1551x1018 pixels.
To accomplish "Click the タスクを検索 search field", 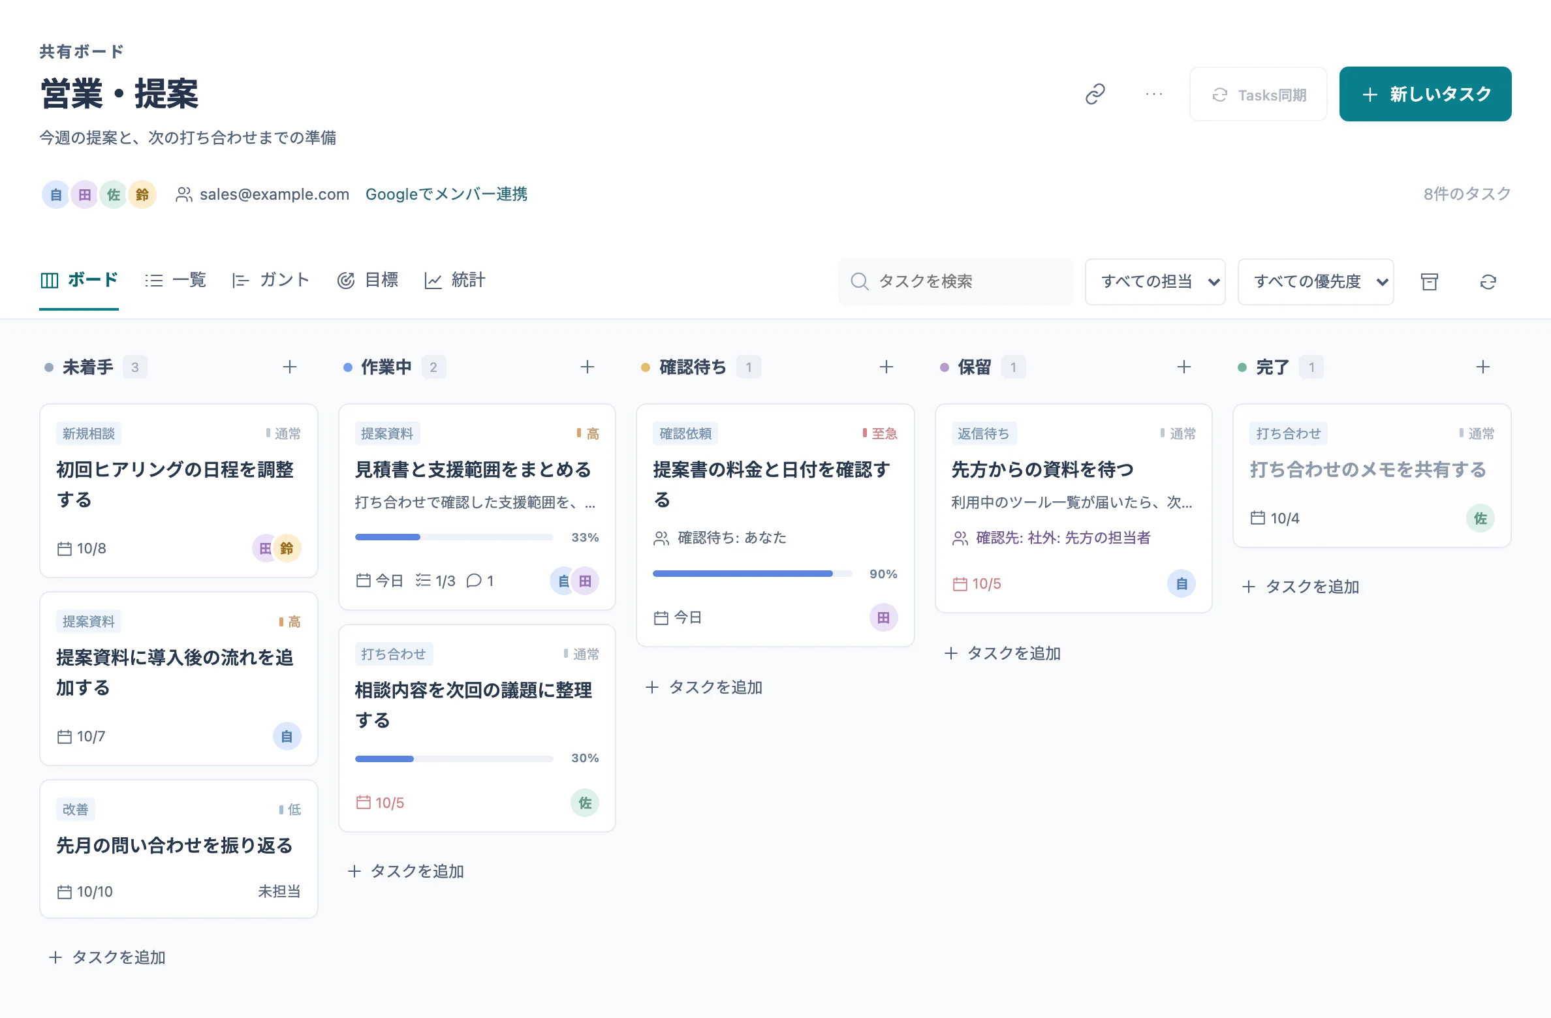I will point(956,281).
